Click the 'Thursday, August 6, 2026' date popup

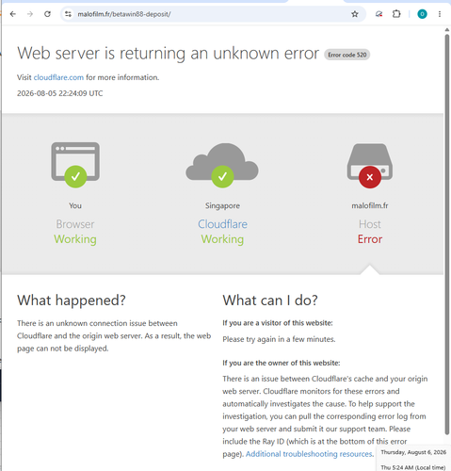coord(413,452)
